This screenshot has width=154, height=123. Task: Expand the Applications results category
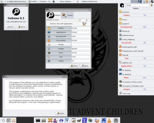coord(136,66)
